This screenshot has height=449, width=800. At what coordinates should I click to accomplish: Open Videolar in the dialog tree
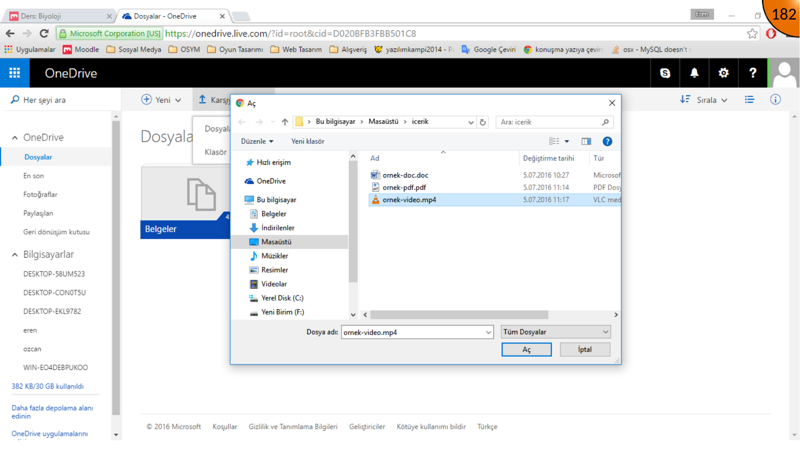pos(274,284)
